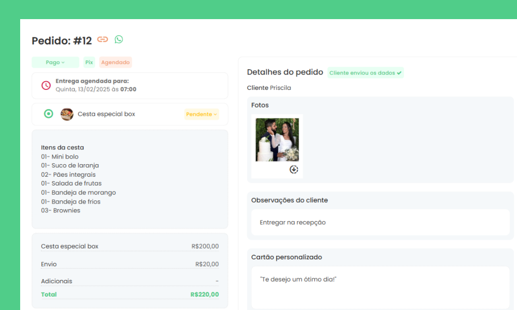517x310 pixels.
Task: Select the Pedido: #12 heading
Action: click(62, 41)
